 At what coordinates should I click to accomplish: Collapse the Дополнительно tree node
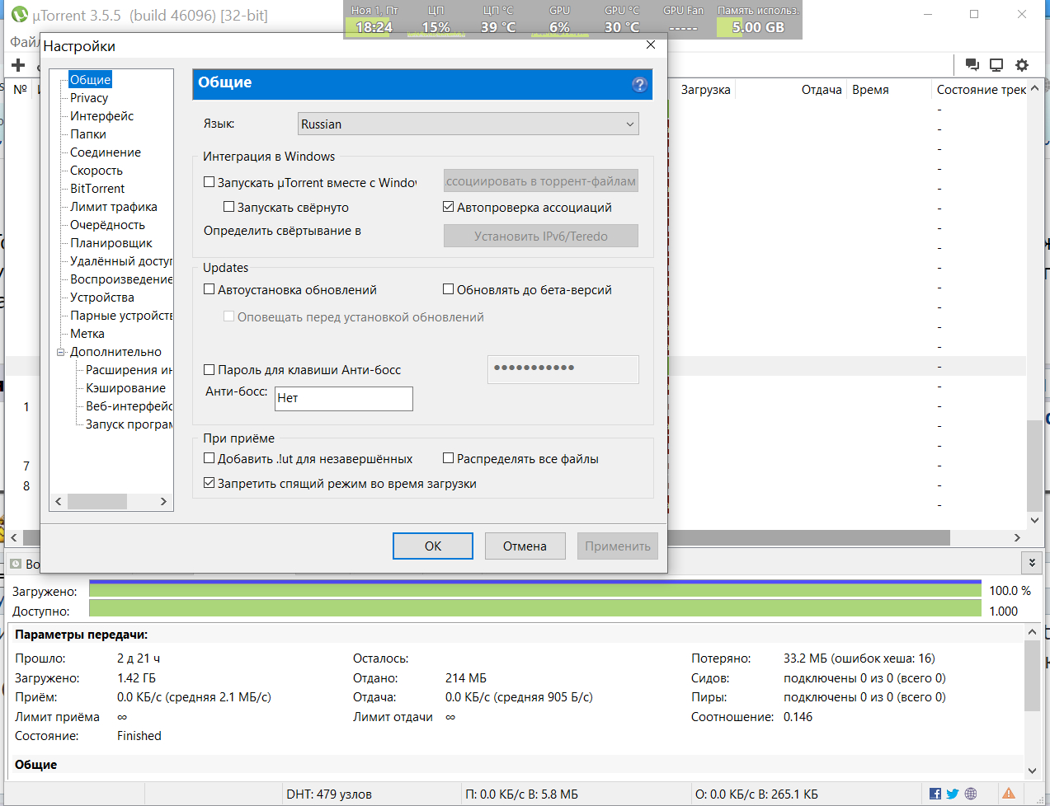click(61, 352)
